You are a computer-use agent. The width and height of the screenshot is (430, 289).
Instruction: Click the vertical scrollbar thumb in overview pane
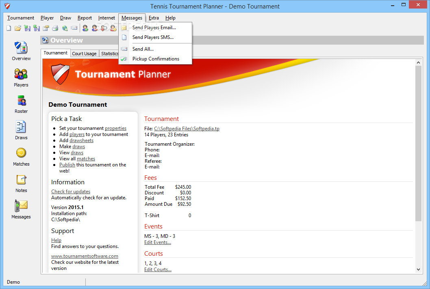tap(418, 143)
